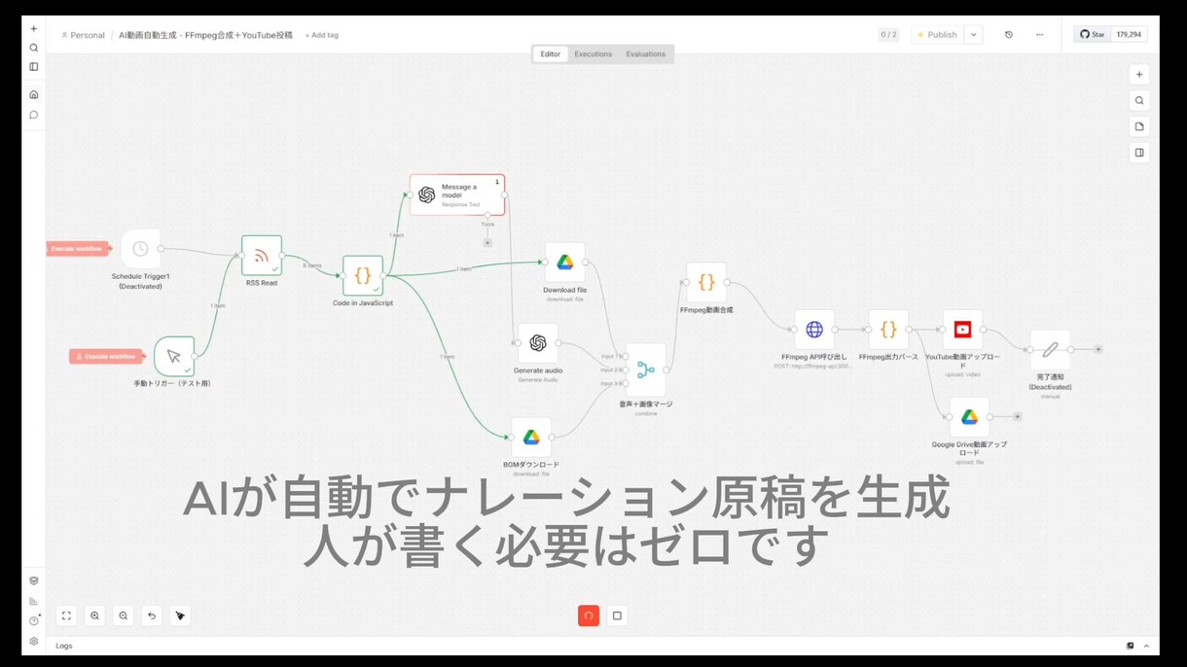
Task: Open the Code in JavaScript node
Action: coord(363,276)
